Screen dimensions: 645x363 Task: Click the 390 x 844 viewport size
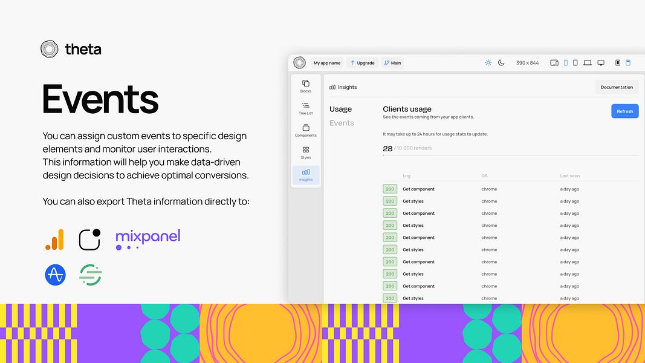pos(527,63)
